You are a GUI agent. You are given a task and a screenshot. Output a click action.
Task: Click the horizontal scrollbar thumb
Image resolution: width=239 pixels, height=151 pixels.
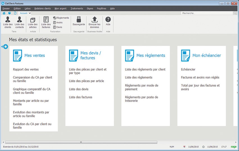(x=82, y=142)
